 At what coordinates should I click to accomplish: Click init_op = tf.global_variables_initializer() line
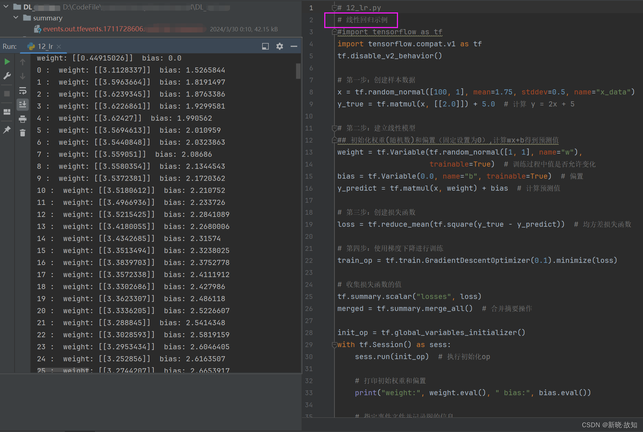[x=431, y=333]
